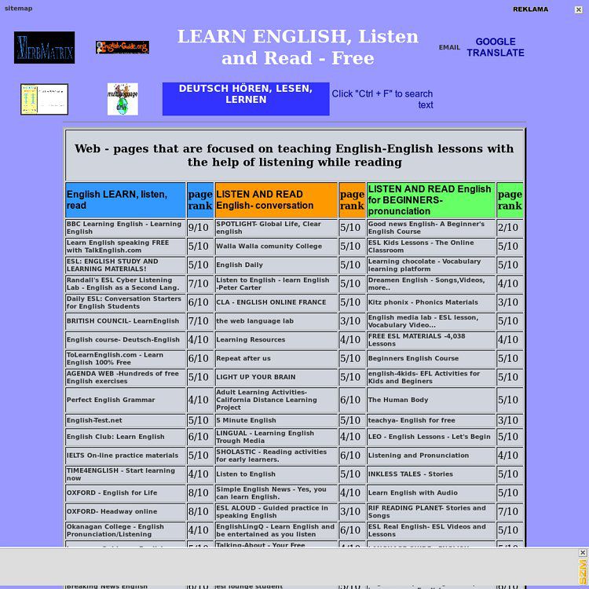589x589 pixels.
Task: Open Dreamen English - Songs,Videos link
Action: pyautogui.click(x=426, y=284)
